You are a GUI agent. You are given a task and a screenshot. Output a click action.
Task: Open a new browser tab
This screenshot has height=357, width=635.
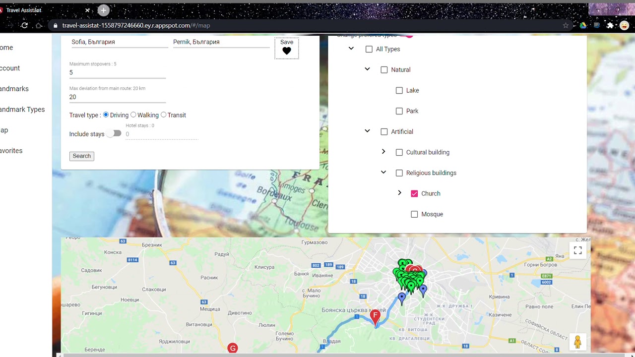[x=103, y=10]
